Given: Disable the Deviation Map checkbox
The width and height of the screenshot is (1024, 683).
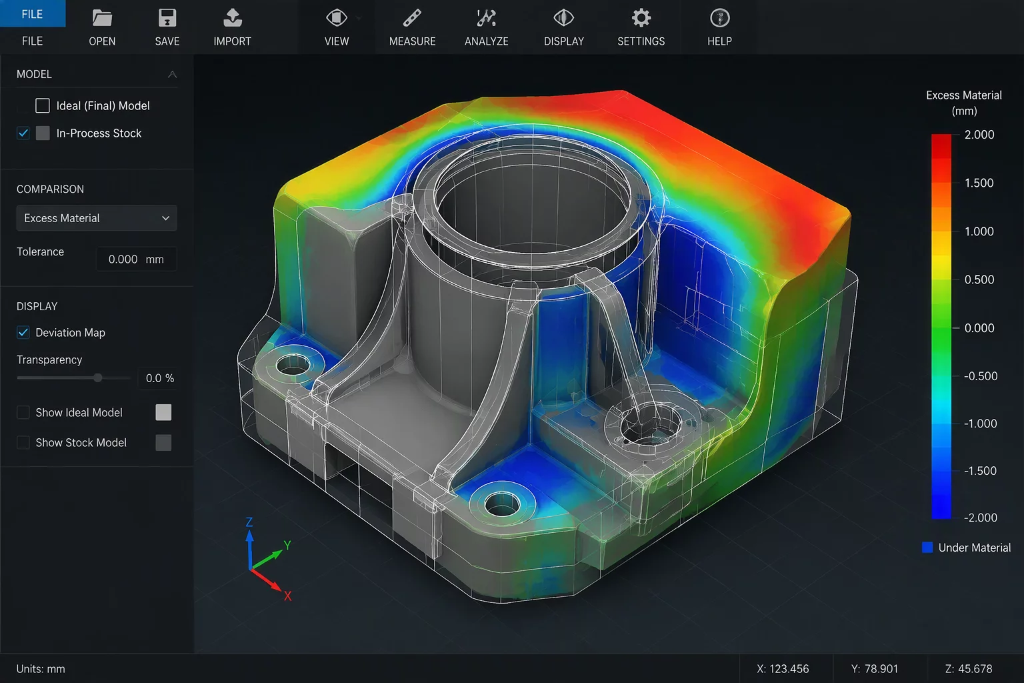Looking at the screenshot, I should pyautogui.click(x=23, y=332).
